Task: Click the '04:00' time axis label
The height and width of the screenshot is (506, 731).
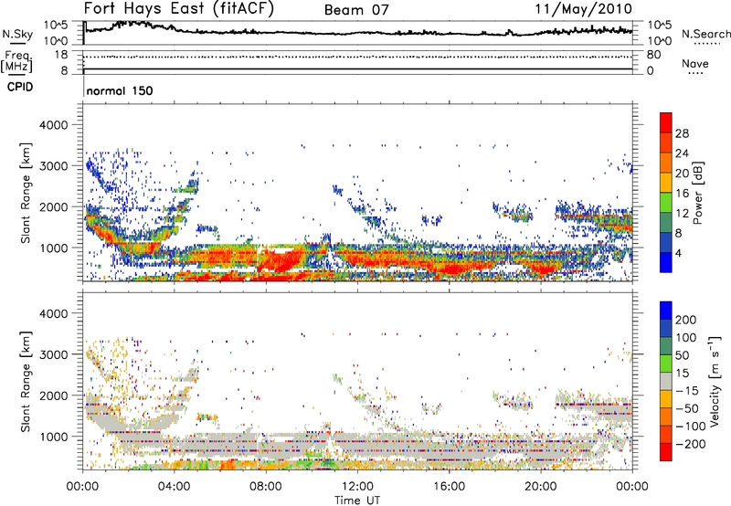Action: [175, 487]
